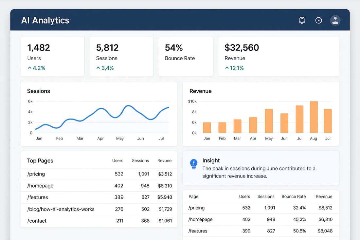
Task: Open /homepage row in bounce rate table
Action: (261, 220)
